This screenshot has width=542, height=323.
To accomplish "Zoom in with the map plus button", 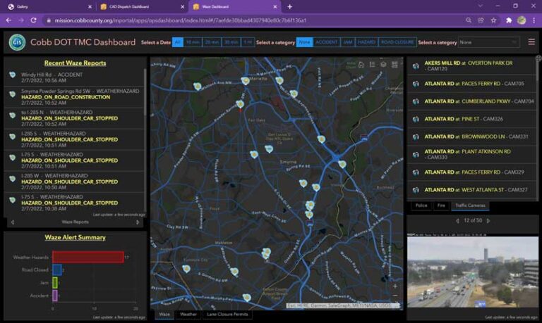I will [x=395, y=286].
